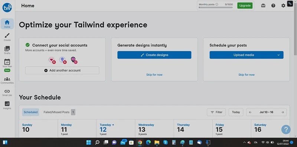Open the settings gear in the header
The height and width of the screenshot is (147, 297).
(x=283, y=6)
